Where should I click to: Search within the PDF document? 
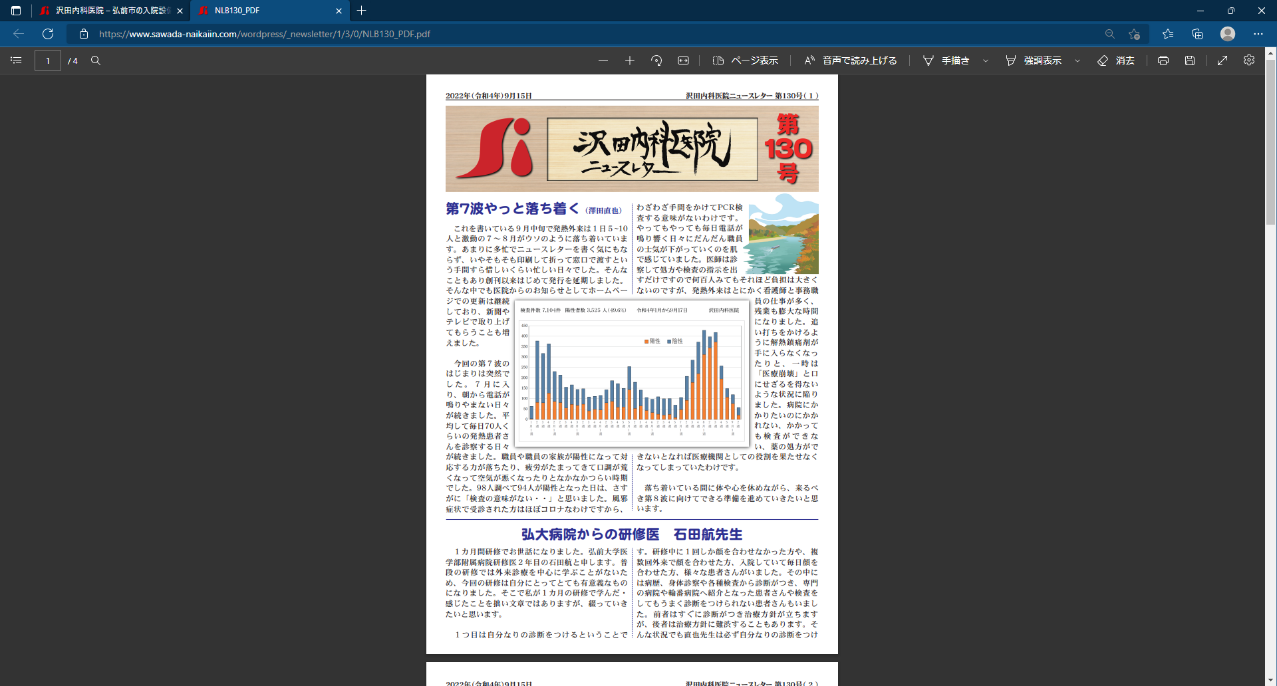click(96, 60)
